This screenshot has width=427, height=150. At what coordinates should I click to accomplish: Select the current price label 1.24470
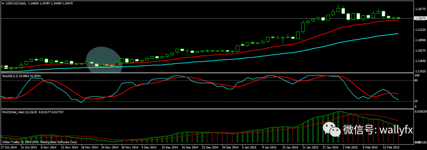pos(420,18)
